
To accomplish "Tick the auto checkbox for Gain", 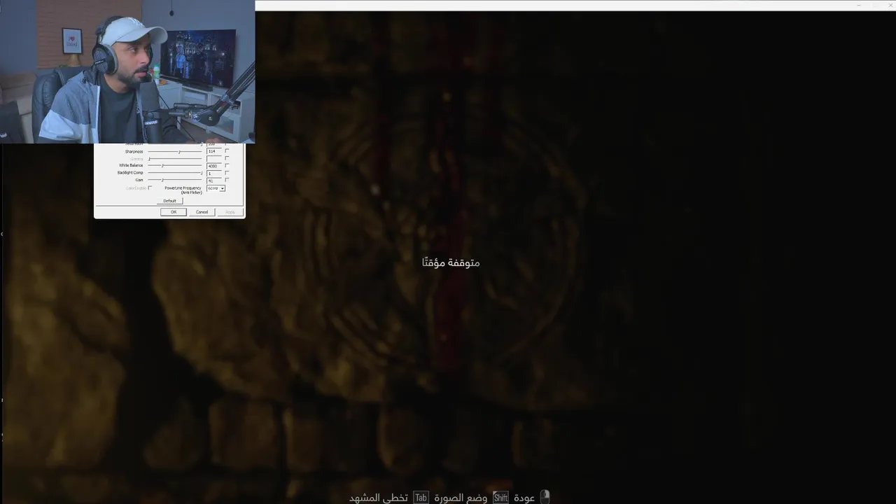I will point(227,181).
